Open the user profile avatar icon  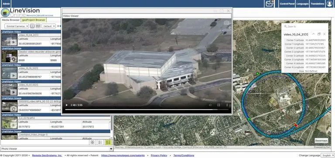coord(329,3)
